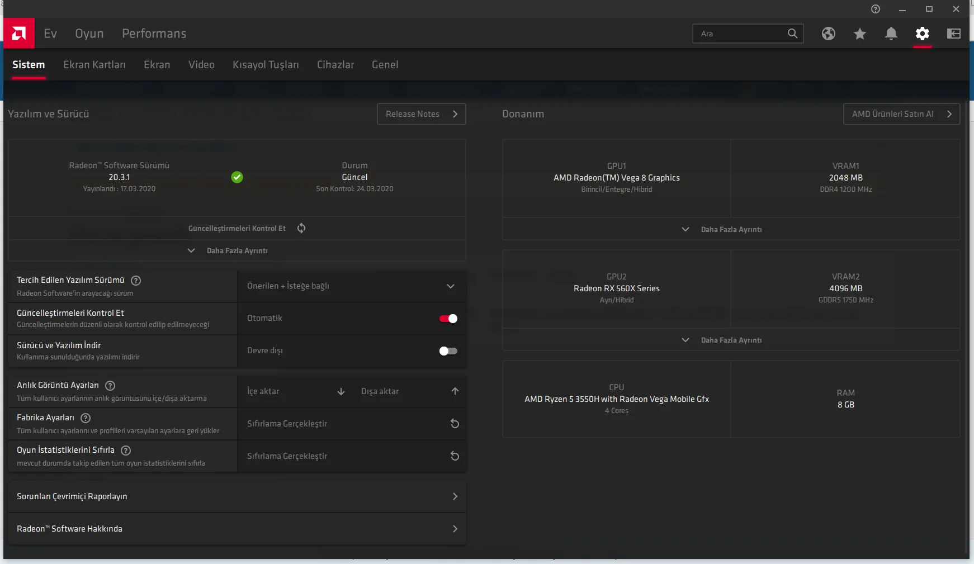Screen dimensions: 974x564
Task: Click the Ara search field
Action: click(739, 34)
